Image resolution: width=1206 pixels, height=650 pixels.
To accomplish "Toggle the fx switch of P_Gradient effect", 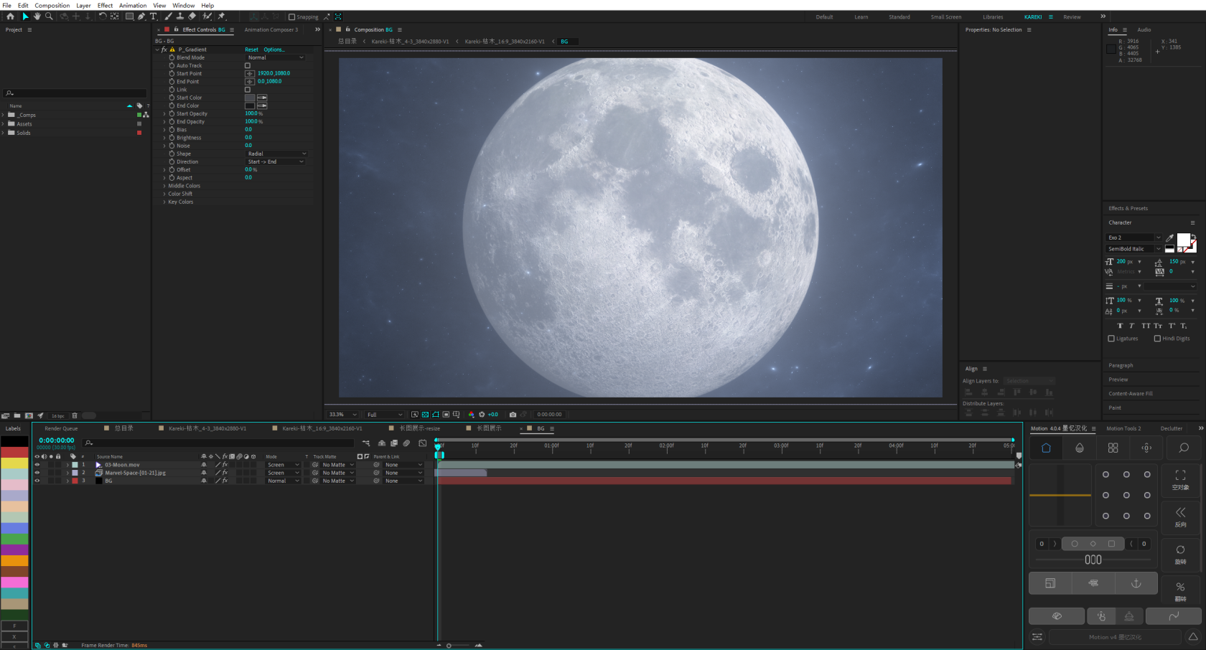I will (x=164, y=50).
